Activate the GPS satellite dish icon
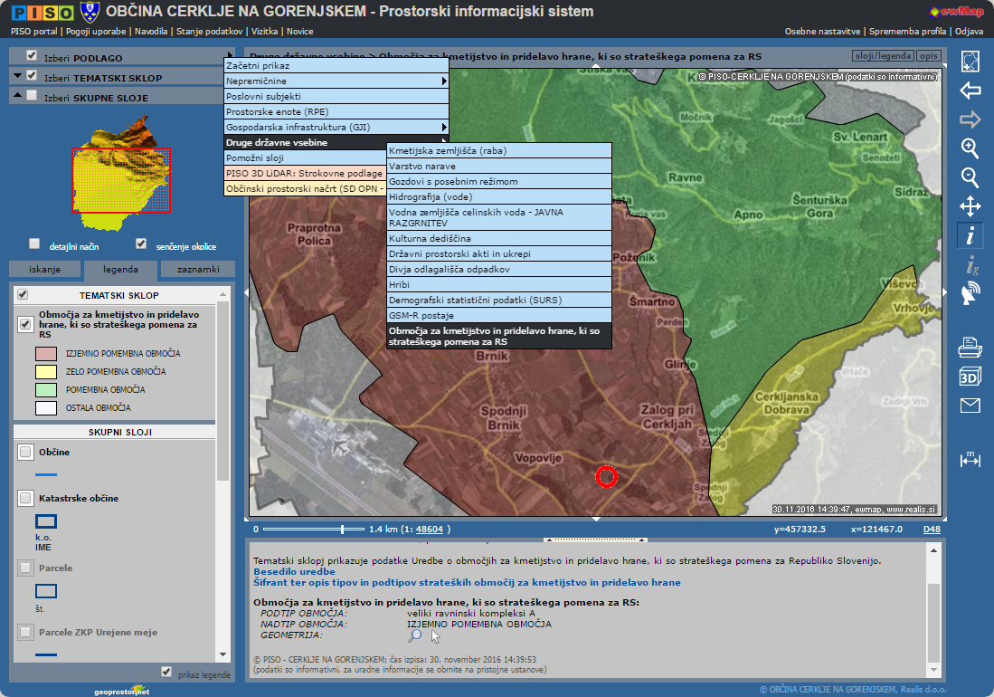This screenshot has width=994, height=697. tap(970, 292)
